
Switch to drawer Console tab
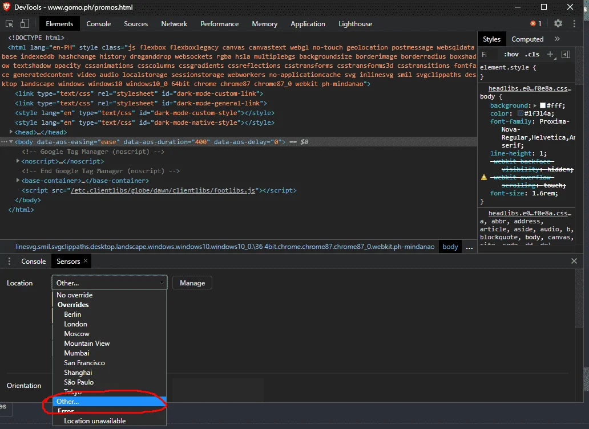point(34,262)
